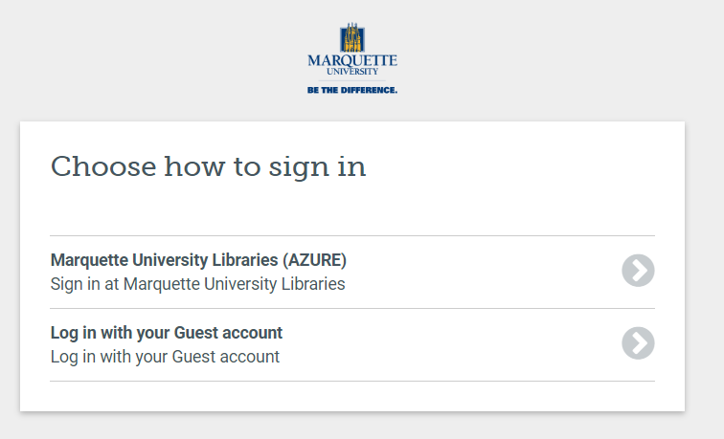724x439 pixels.
Task: Click the divider line above the AZURE option
Action: point(352,235)
